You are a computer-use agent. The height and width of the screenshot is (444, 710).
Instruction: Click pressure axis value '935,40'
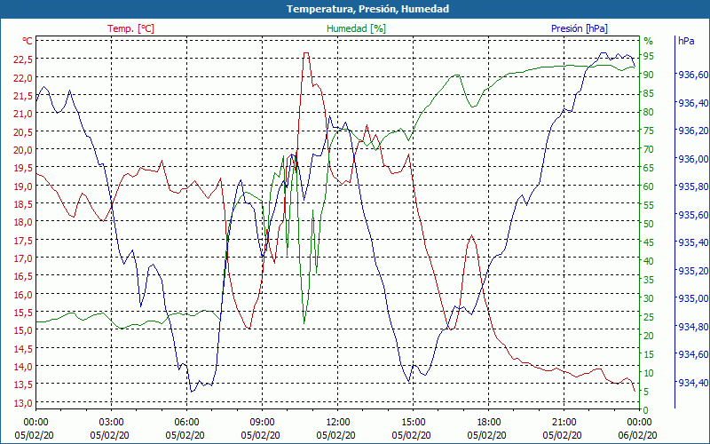(x=693, y=242)
